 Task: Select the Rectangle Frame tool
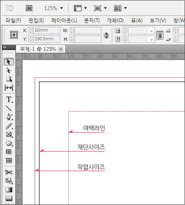[9, 134]
